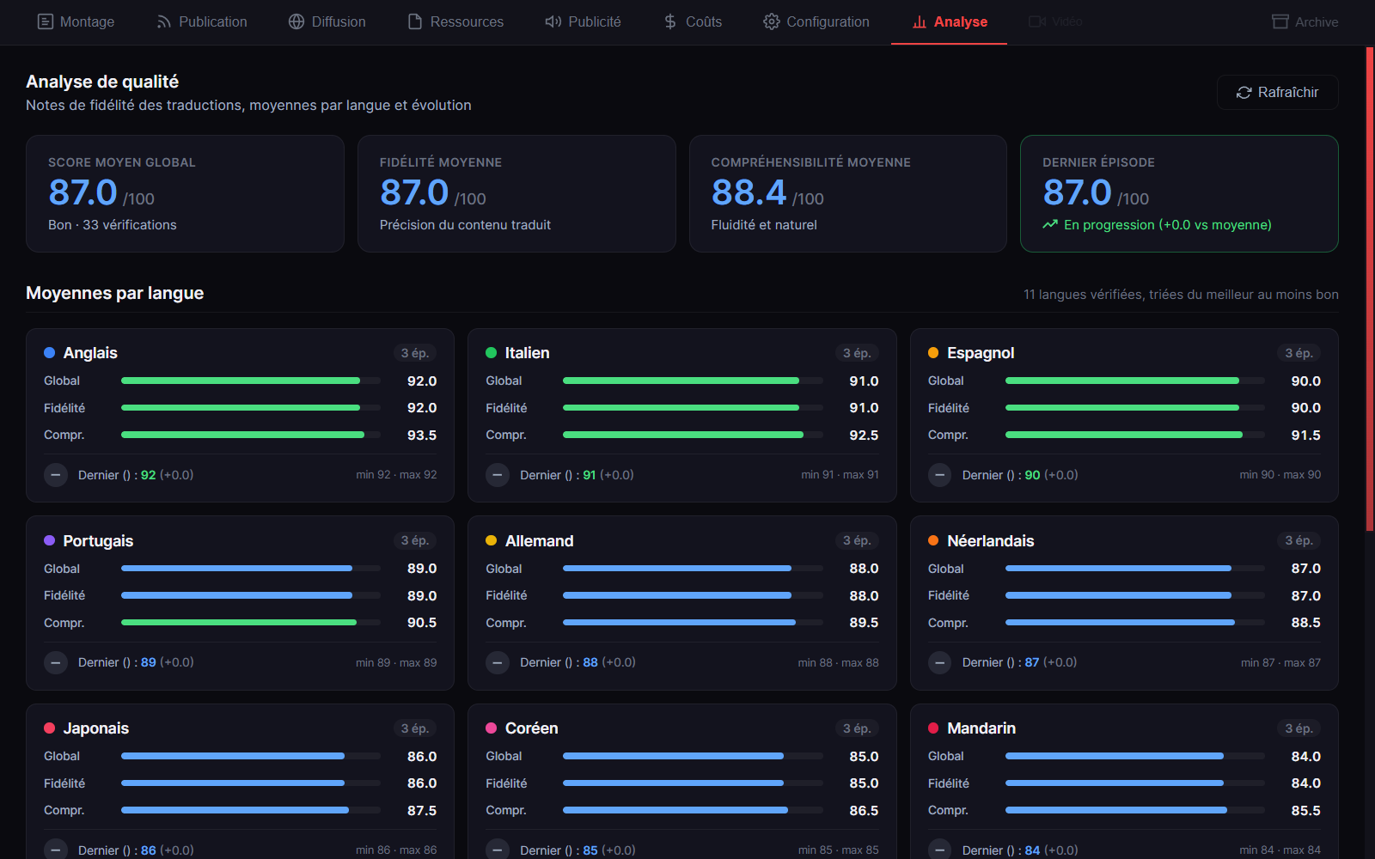Viewport: 1375px width, 859px height.
Task: Click the "min 87 · max 87" text
Action: pos(1280,662)
